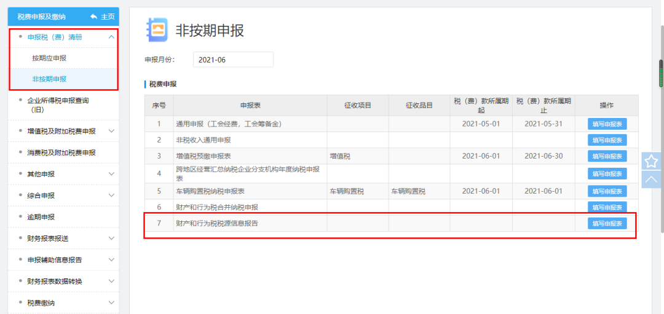Expand the 综合申报 section
664x314 pixels.
click(111, 195)
